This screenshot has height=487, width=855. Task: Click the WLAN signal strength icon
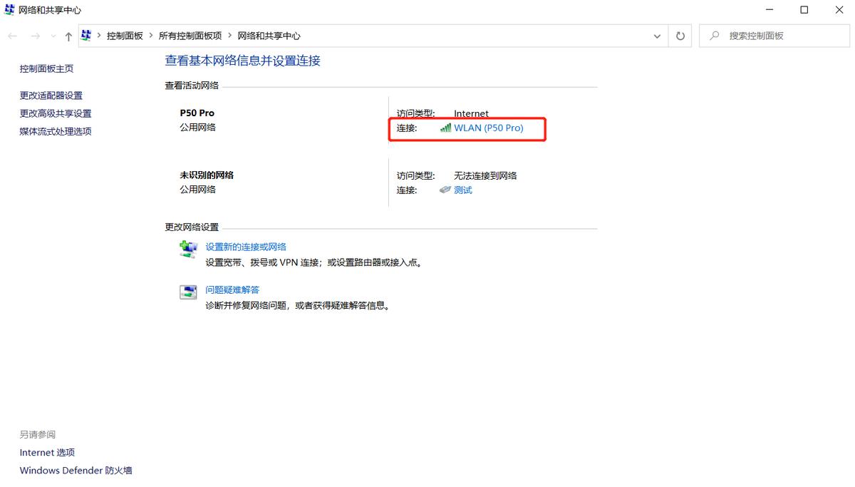(445, 128)
